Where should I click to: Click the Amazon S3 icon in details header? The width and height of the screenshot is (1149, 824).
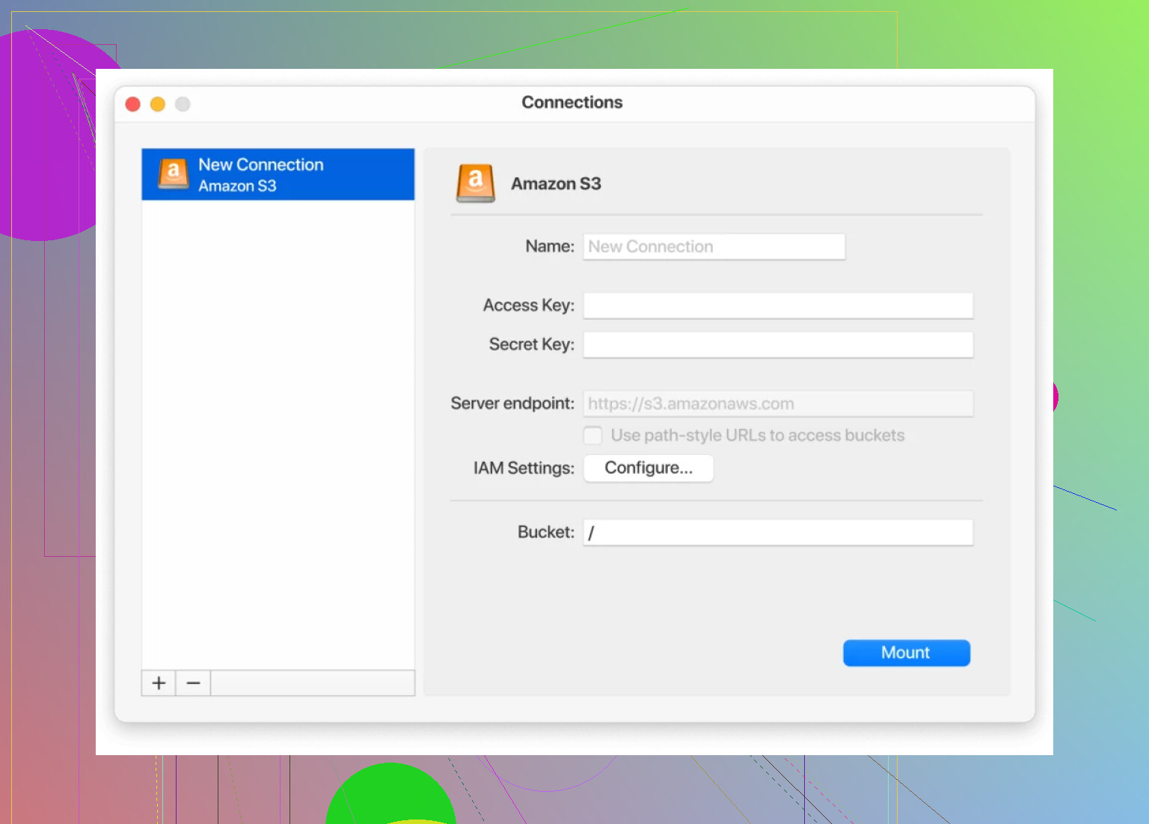pyautogui.click(x=476, y=183)
